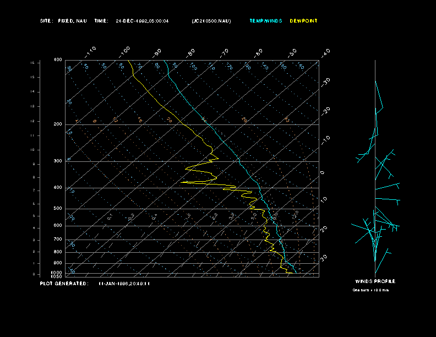Click the -50 temperature label above the chart

292,53
